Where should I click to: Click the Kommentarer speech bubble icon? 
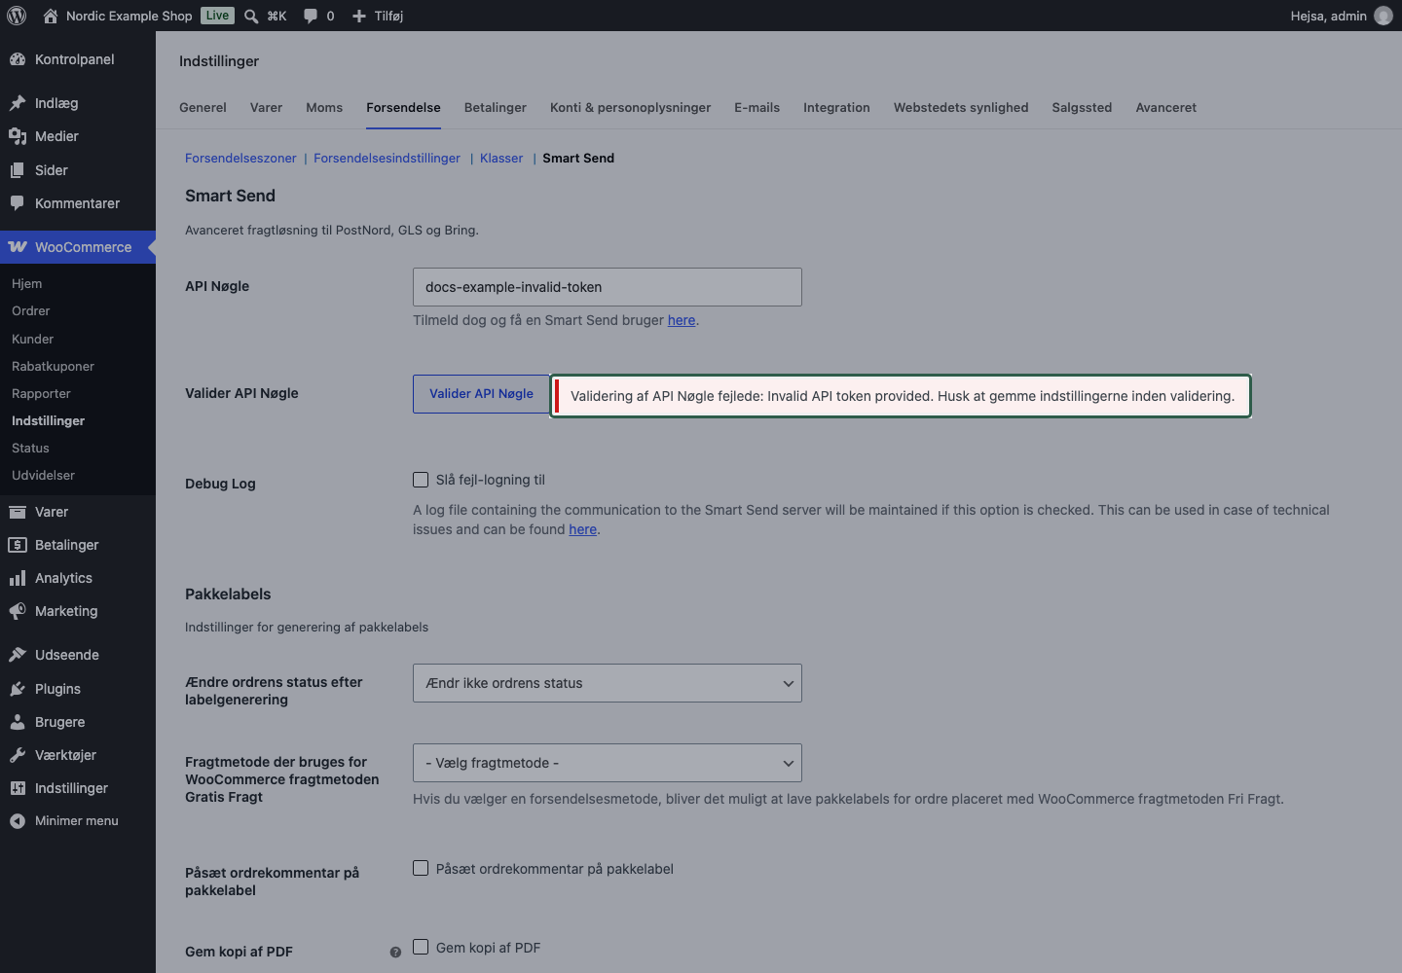click(x=18, y=203)
